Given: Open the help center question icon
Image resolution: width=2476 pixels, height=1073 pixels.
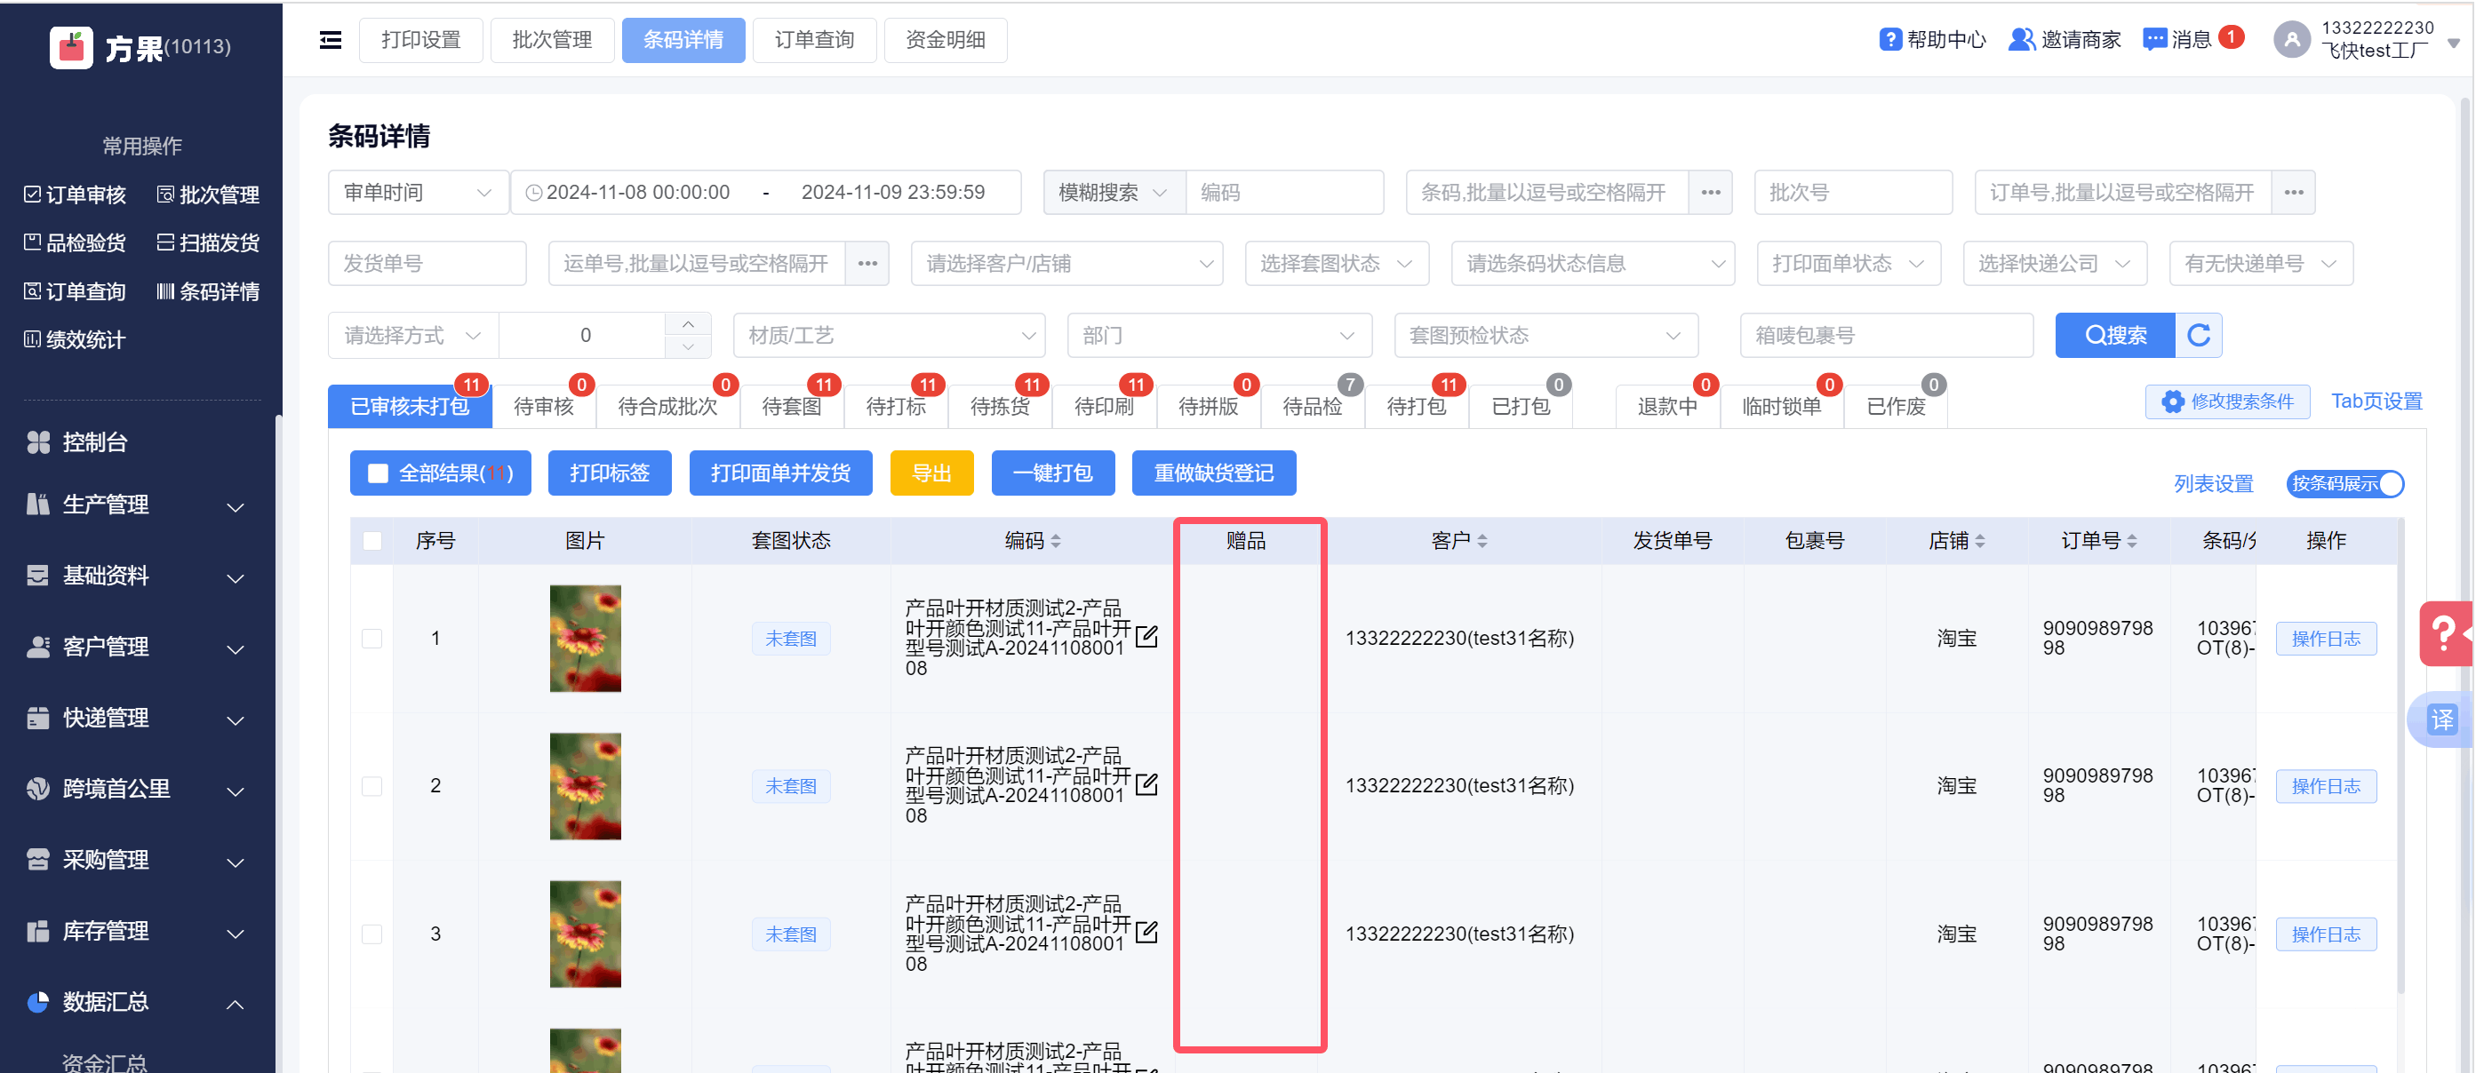Looking at the screenshot, I should pos(1889,39).
